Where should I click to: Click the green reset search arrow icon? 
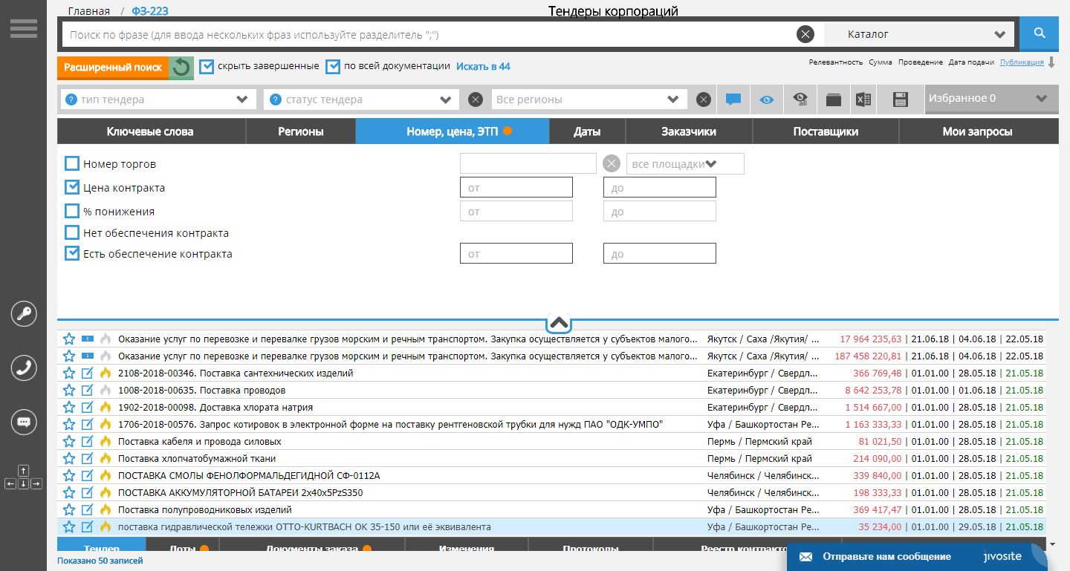(181, 68)
